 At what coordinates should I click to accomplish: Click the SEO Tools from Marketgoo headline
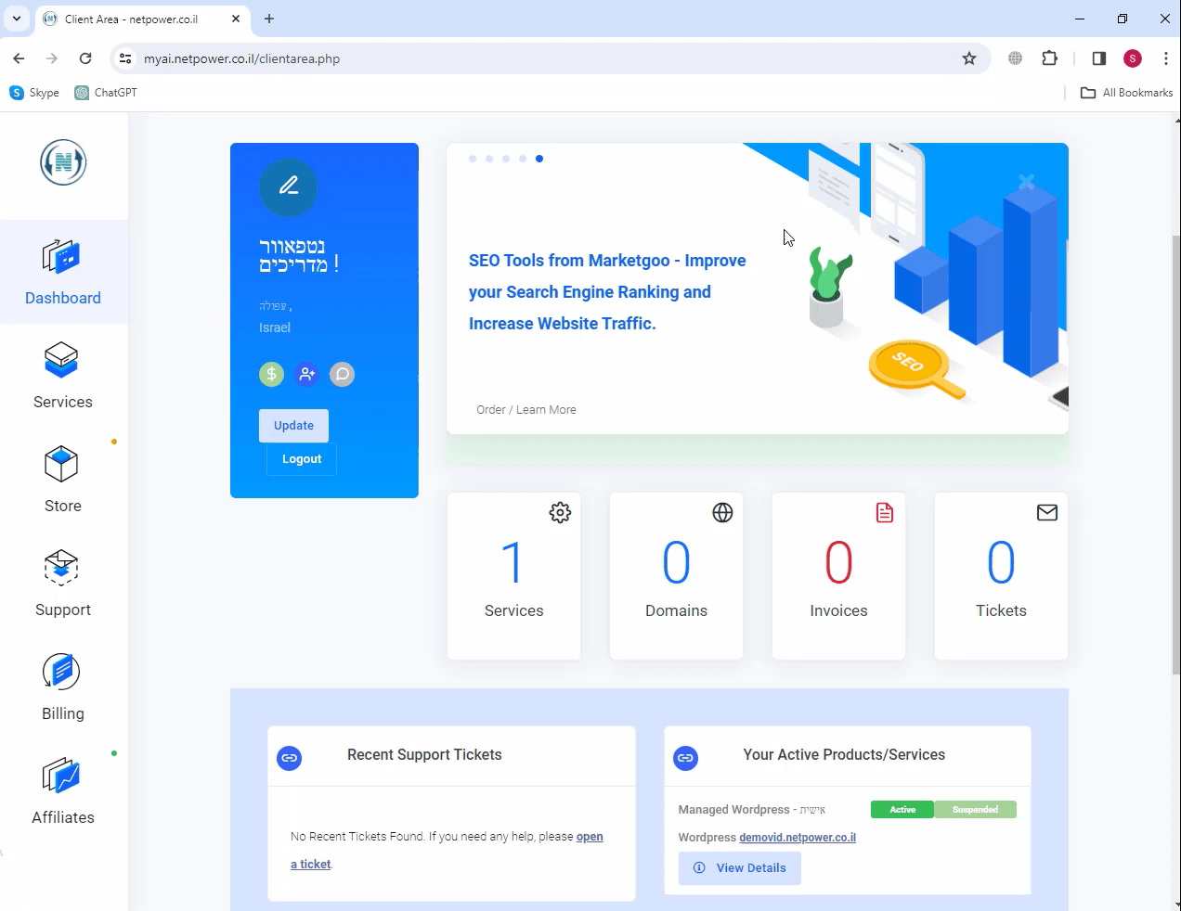pyautogui.click(x=607, y=292)
